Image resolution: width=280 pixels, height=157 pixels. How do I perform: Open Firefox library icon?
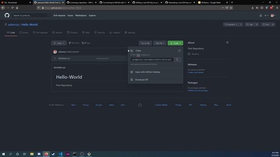coord(257,8)
